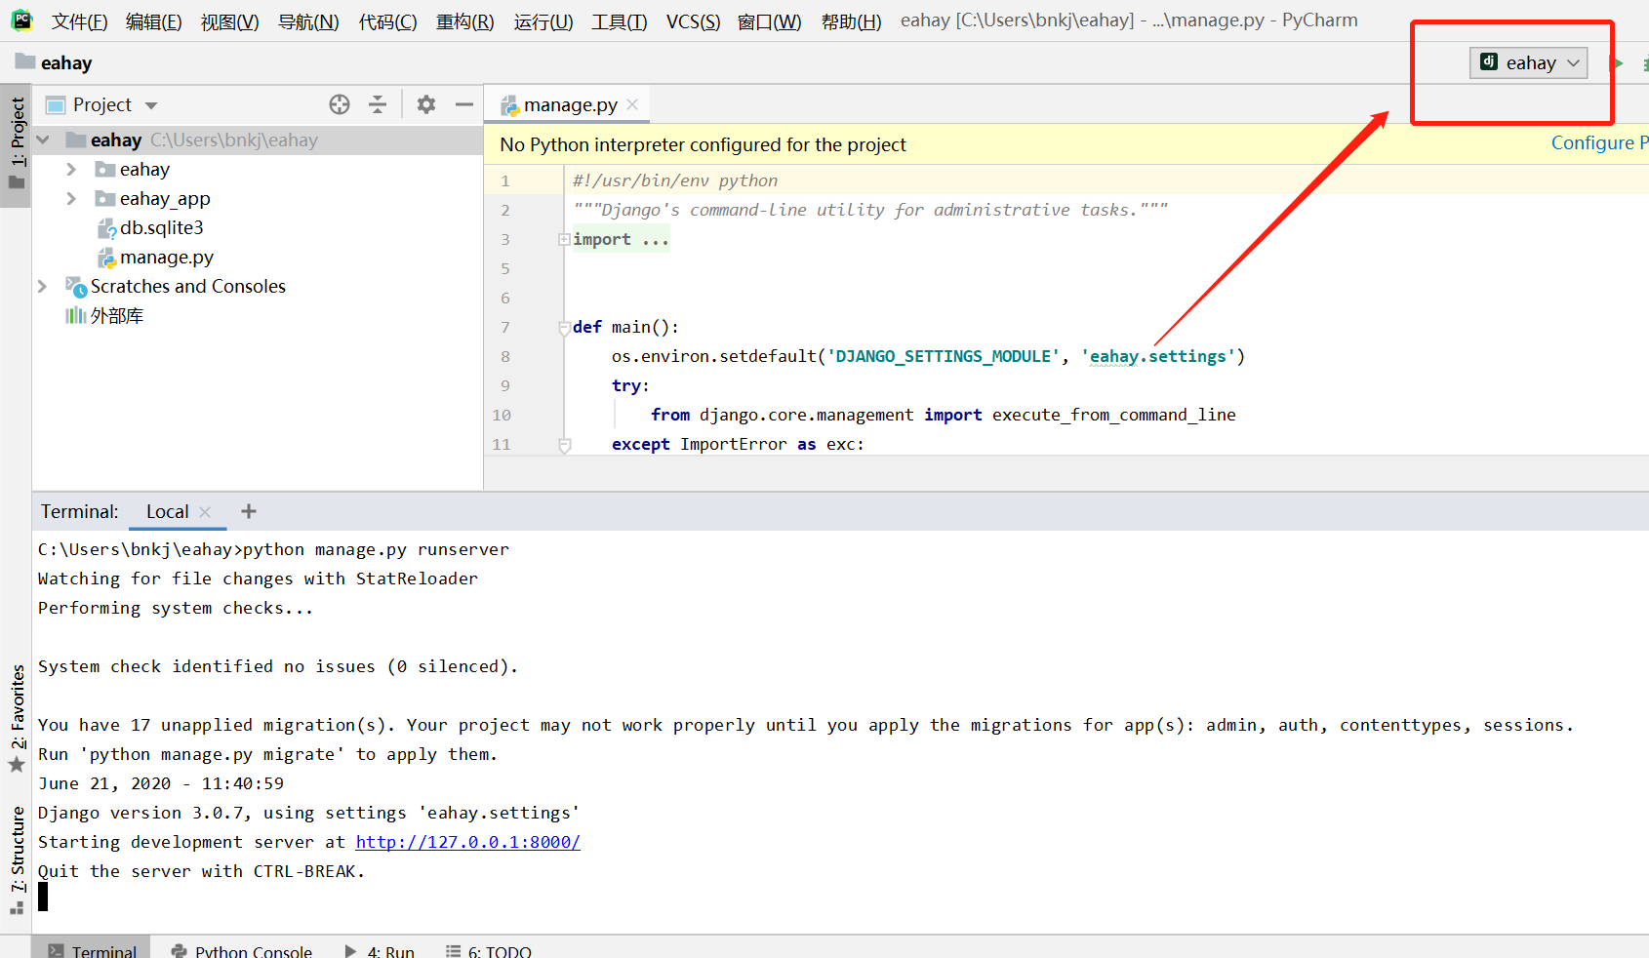Select db.sqlite3 file in tree
1649x958 pixels.
pos(151,228)
